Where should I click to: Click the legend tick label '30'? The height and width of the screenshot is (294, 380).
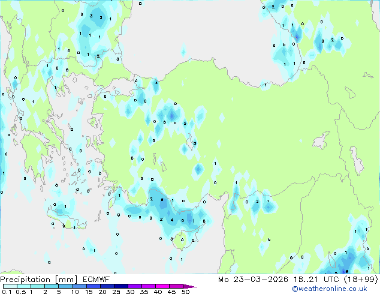pyautogui.click(x=130, y=292)
